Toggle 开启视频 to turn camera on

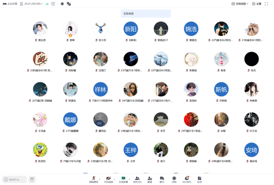[x=109, y=179]
